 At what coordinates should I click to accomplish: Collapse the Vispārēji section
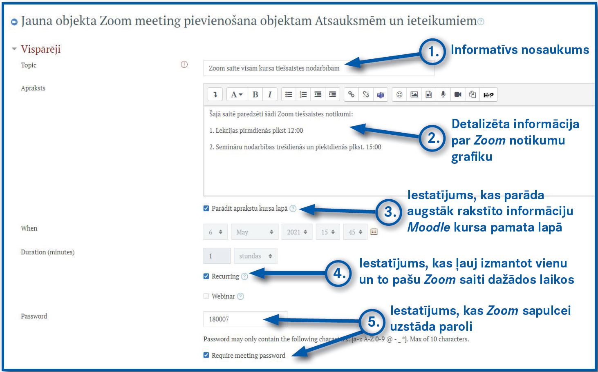coord(15,49)
